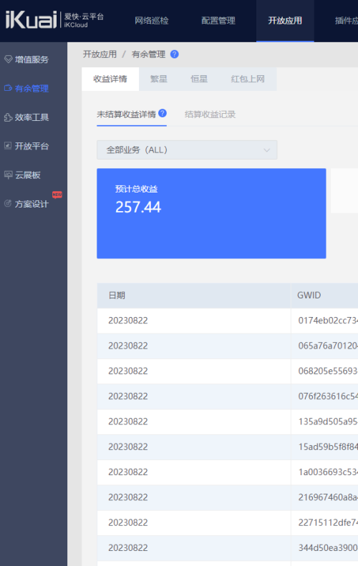This screenshot has height=566, width=358.
Task: Select the 结算收益记录 tab
Action: (x=210, y=114)
